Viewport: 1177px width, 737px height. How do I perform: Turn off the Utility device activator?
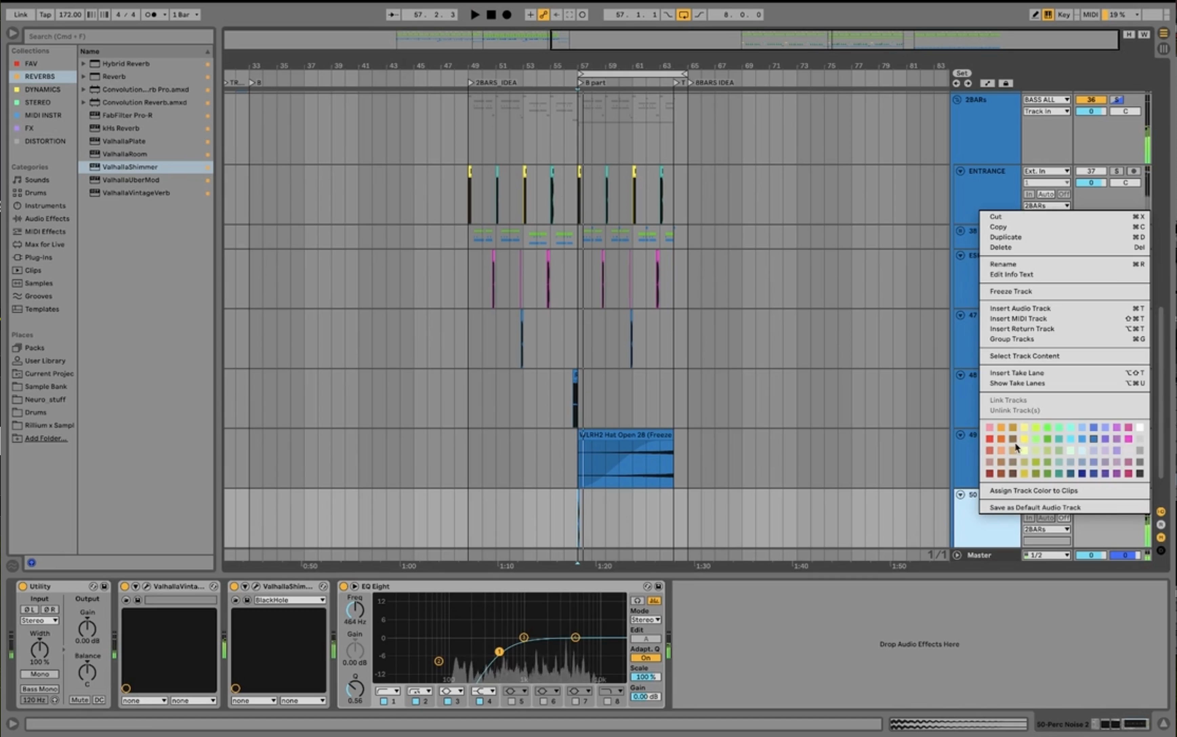pos(23,586)
